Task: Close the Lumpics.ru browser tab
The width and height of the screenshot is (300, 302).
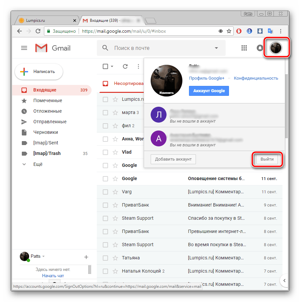Action: click(x=75, y=20)
